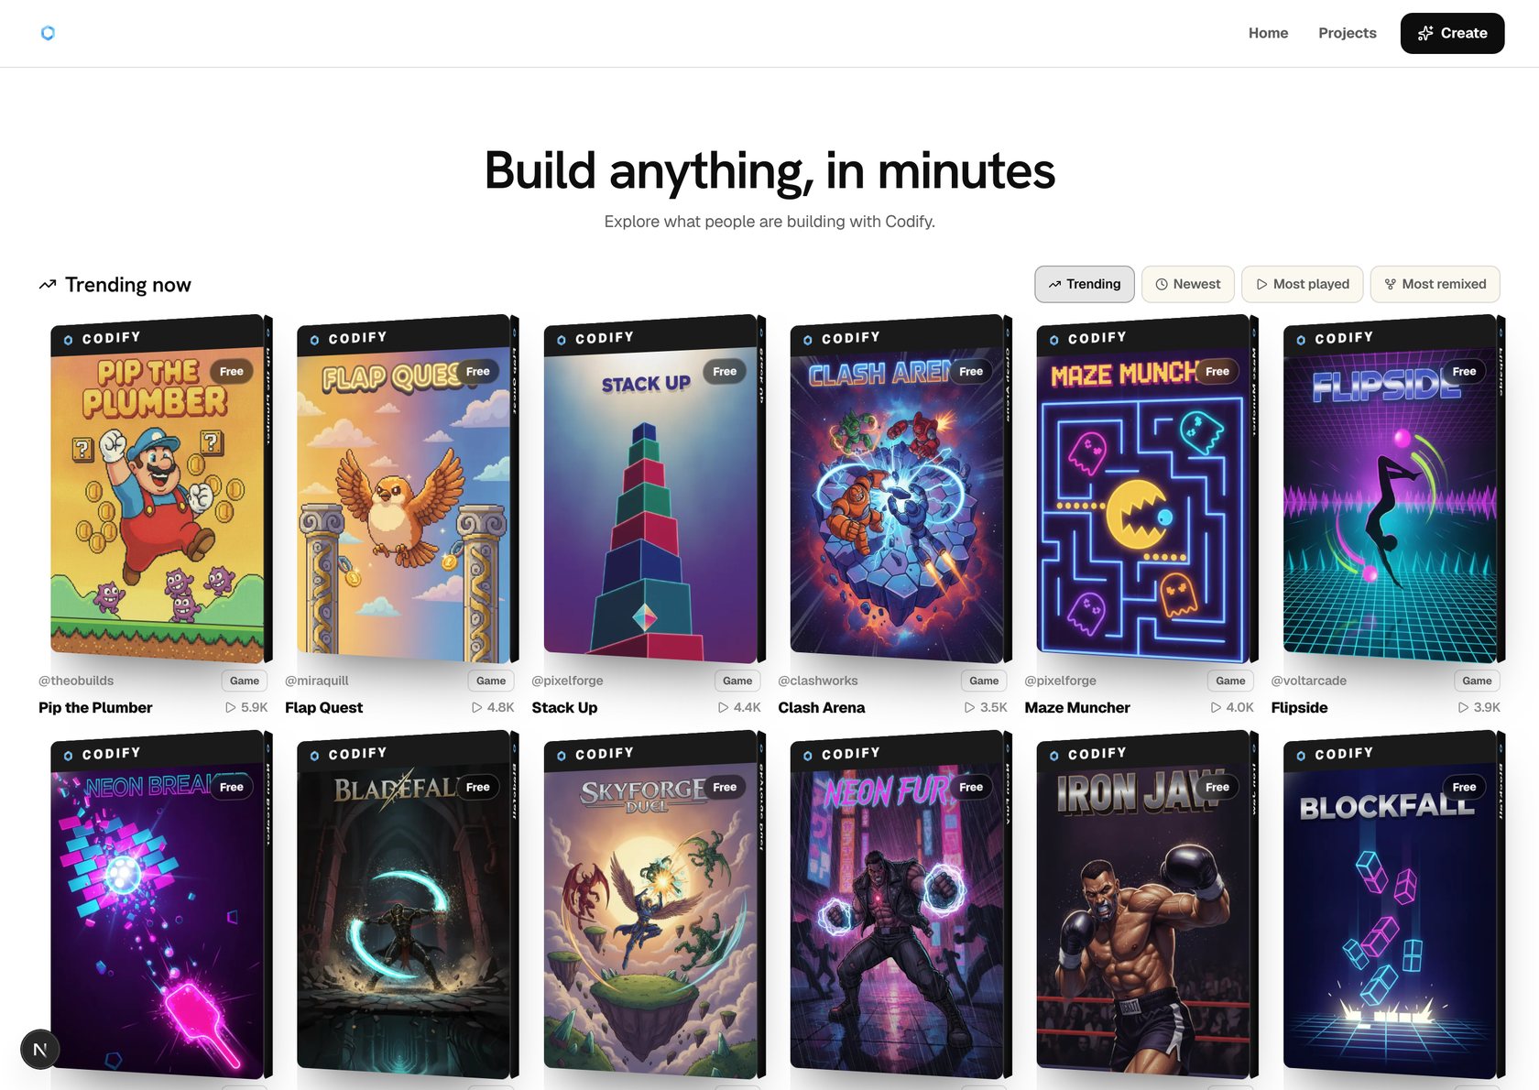Click Free badge on Neon Breaker
Image resolution: width=1539 pixels, height=1090 pixels.
pos(232,787)
